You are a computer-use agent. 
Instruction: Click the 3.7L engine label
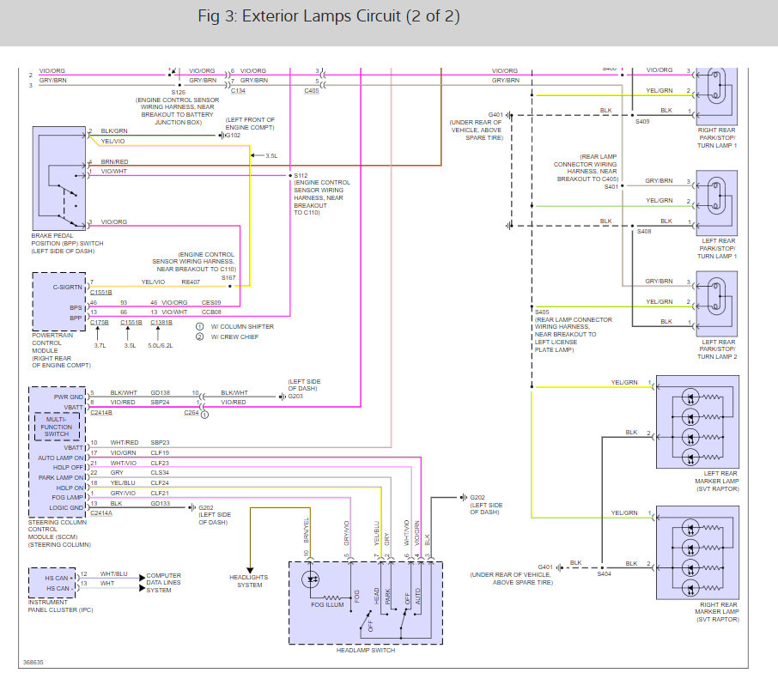100,346
